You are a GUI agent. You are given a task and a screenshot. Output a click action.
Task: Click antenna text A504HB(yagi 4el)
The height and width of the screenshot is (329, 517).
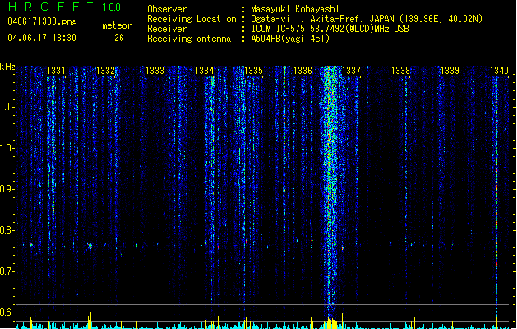click(x=290, y=39)
